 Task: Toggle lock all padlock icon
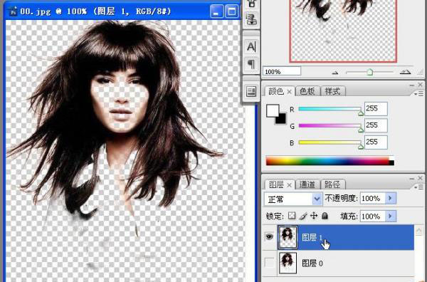click(325, 216)
